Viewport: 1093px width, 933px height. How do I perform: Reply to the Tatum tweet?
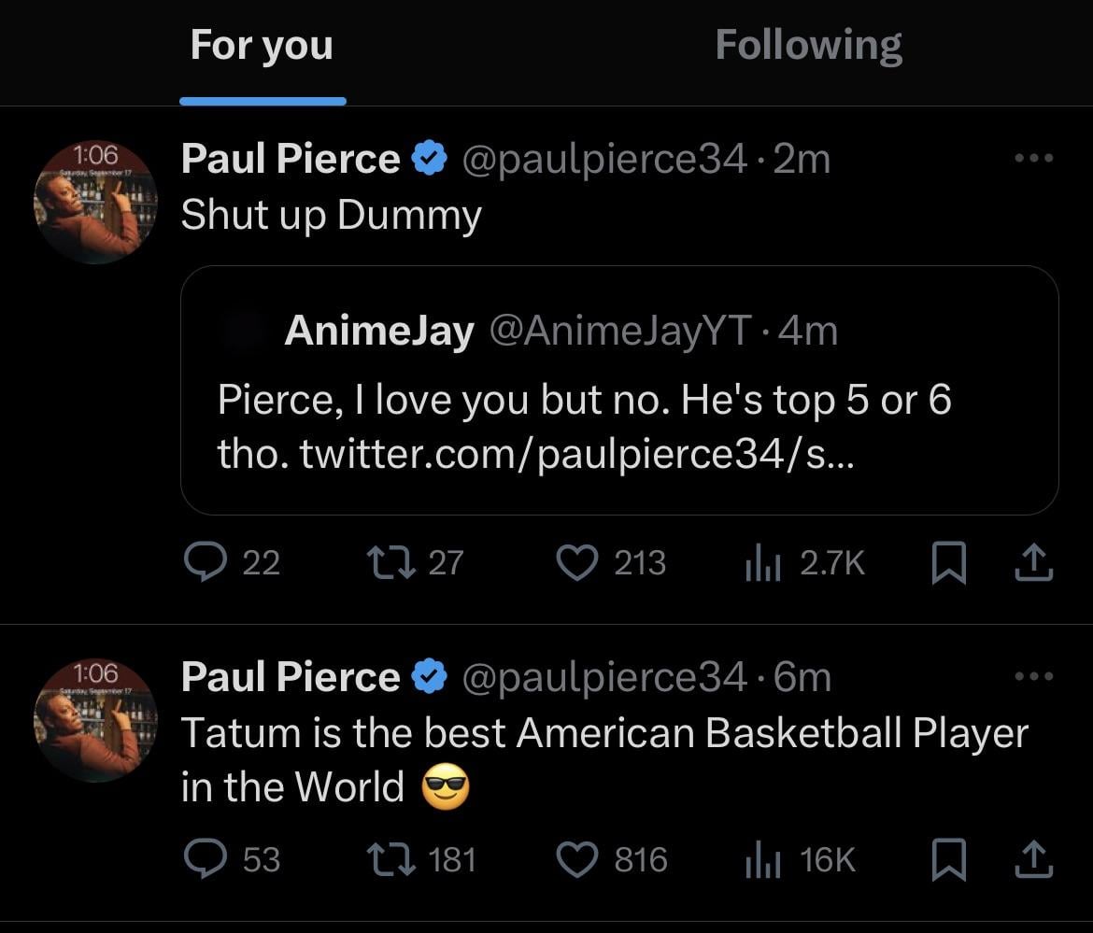[203, 859]
